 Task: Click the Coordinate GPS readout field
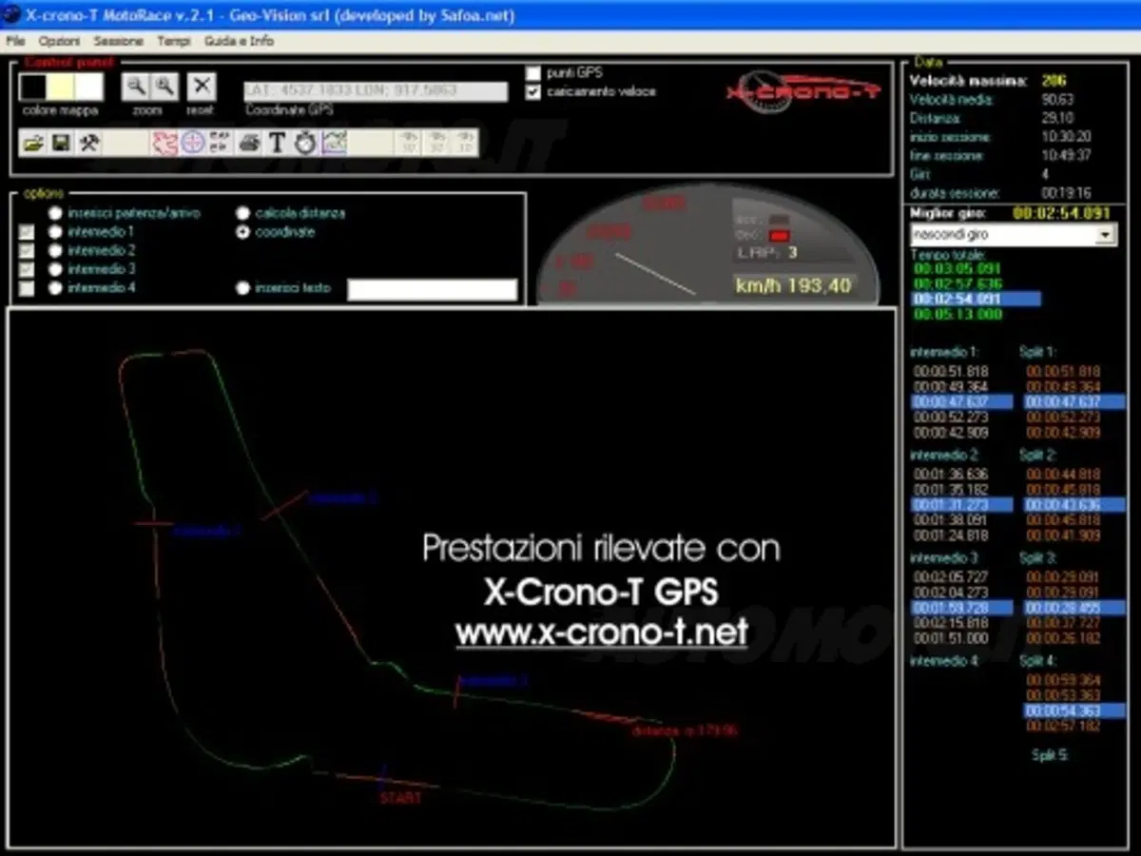pos(376,90)
